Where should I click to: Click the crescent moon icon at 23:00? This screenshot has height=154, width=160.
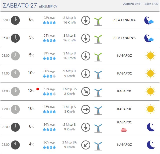[x=150, y=145]
